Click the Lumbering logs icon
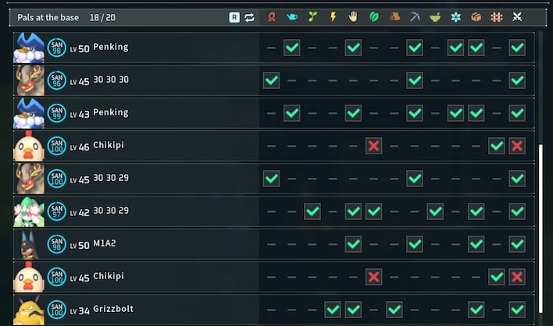Viewport: 553px width, 326px height. (394, 16)
